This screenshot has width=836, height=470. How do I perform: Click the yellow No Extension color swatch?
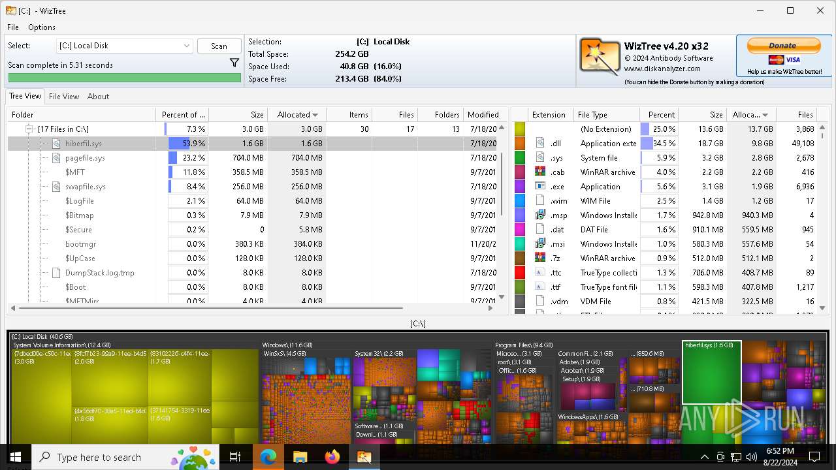click(520, 129)
